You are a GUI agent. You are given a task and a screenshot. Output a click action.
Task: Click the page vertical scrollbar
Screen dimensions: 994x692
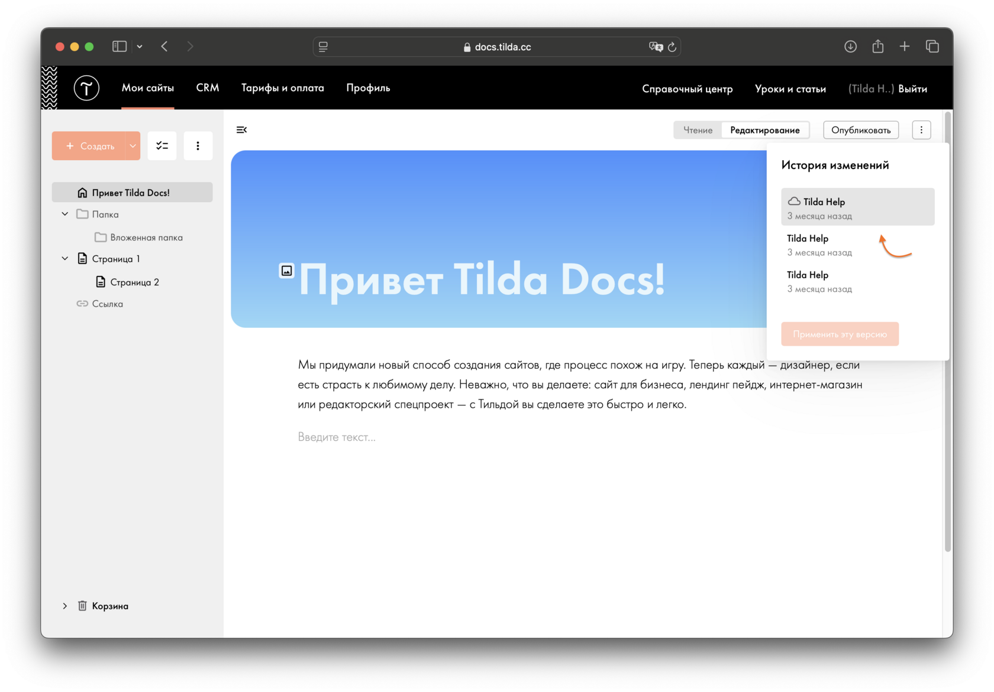pyautogui.click(x=948, y=331)
